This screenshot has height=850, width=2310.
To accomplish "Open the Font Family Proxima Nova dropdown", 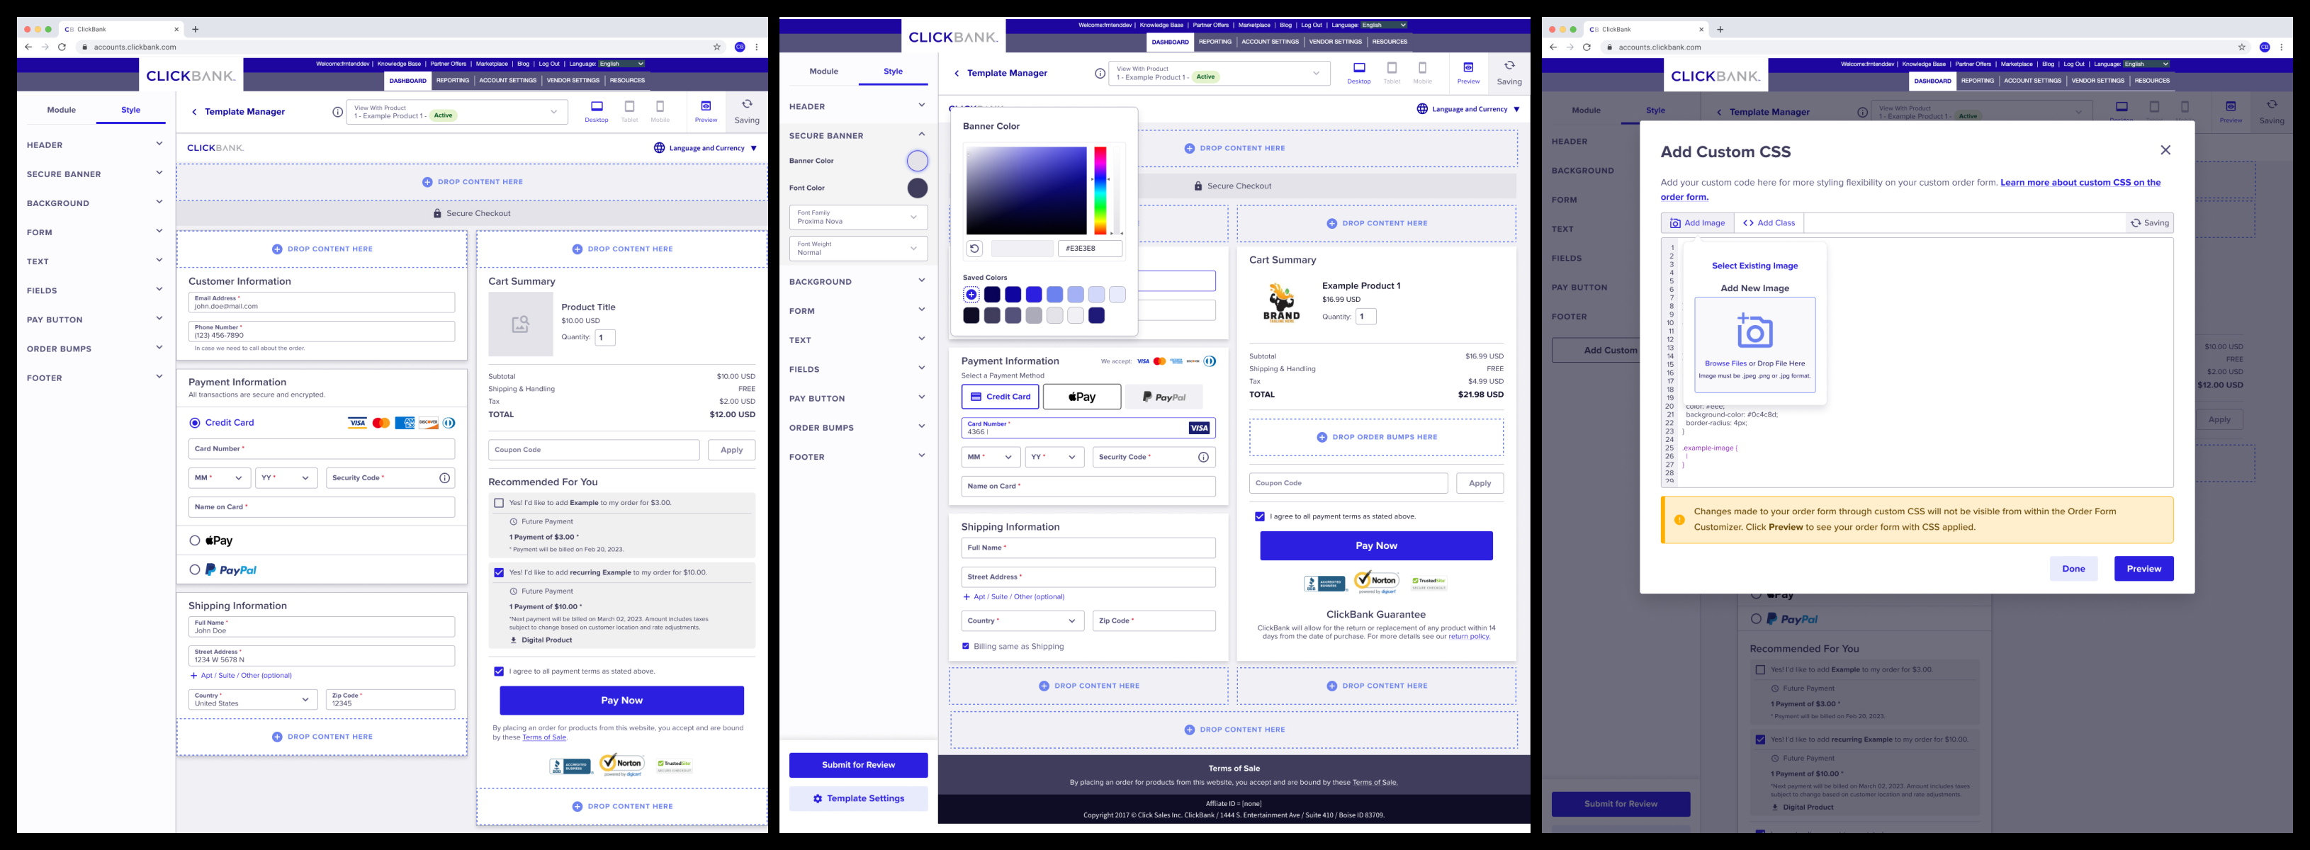I will (x=858, y=217).
